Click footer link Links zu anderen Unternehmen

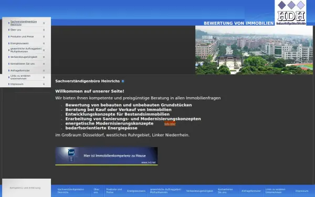click(x=275, y=191)
